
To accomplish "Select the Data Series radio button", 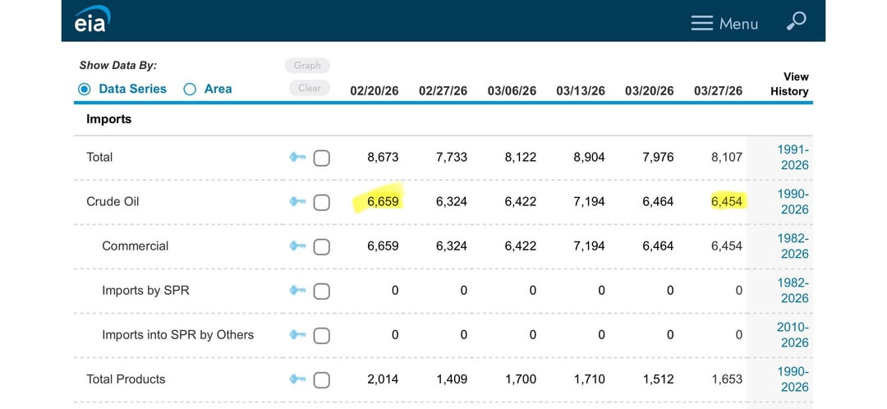I will [x=85, y=90].
